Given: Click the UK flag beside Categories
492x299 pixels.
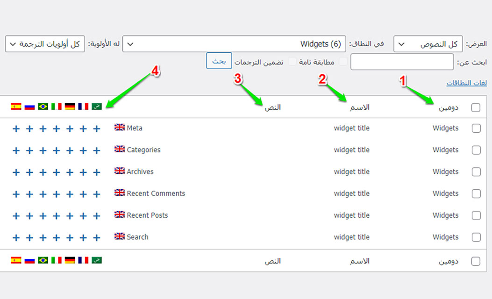Looking at the screenshot, I should pyautogui.click(x=120, y=149).
